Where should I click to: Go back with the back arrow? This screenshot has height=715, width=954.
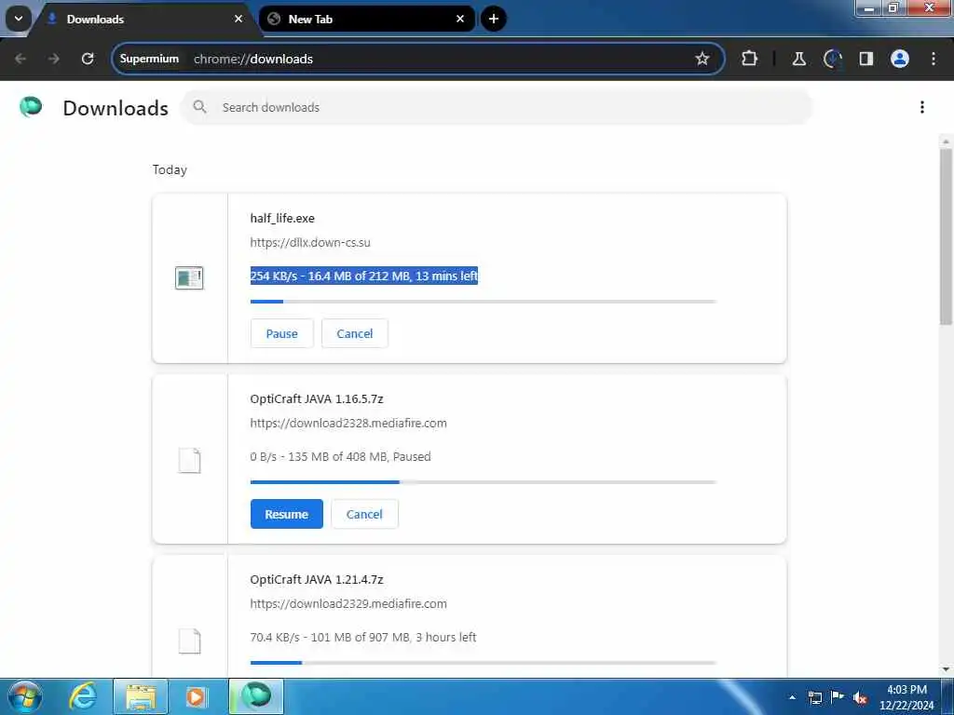coord(20,59)
